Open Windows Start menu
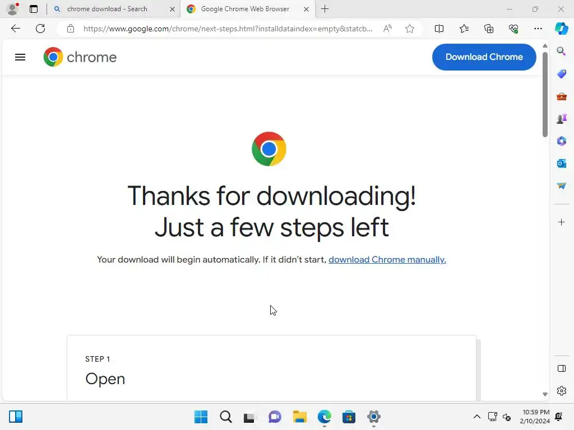The image size is (574, 430). (x=201, y=417)
